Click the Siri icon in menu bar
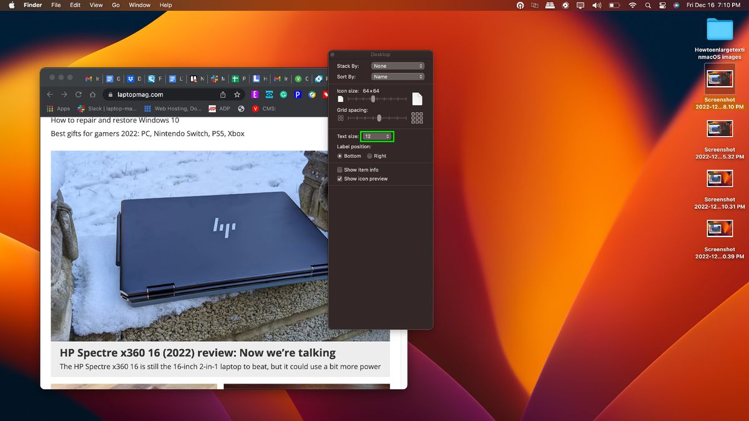 point(676,5)
